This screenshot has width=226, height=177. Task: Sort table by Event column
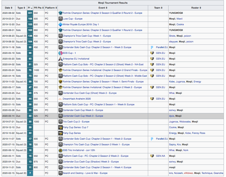point(103,8)
